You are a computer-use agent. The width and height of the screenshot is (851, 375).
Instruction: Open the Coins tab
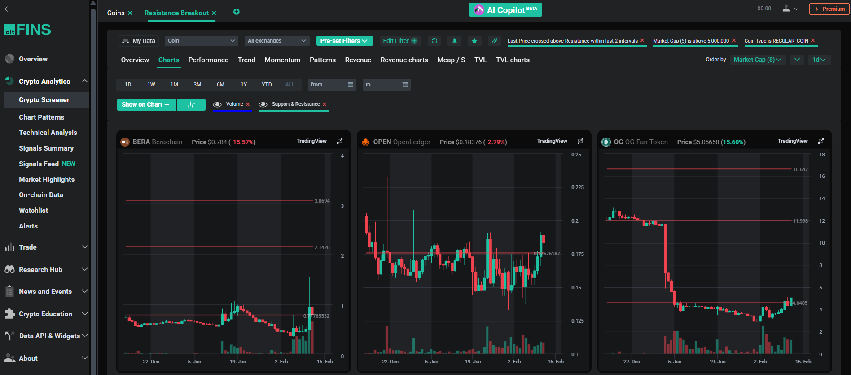(x=116, y=13)
